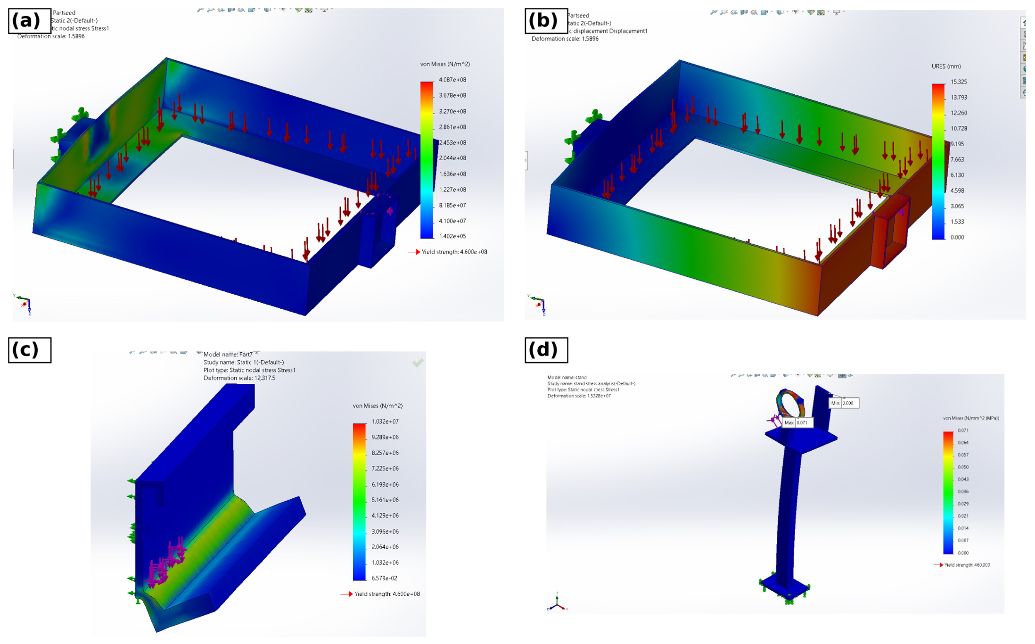Activate Section View icon in panel (b)
1035x644 pixels.
tap(744, 12)
